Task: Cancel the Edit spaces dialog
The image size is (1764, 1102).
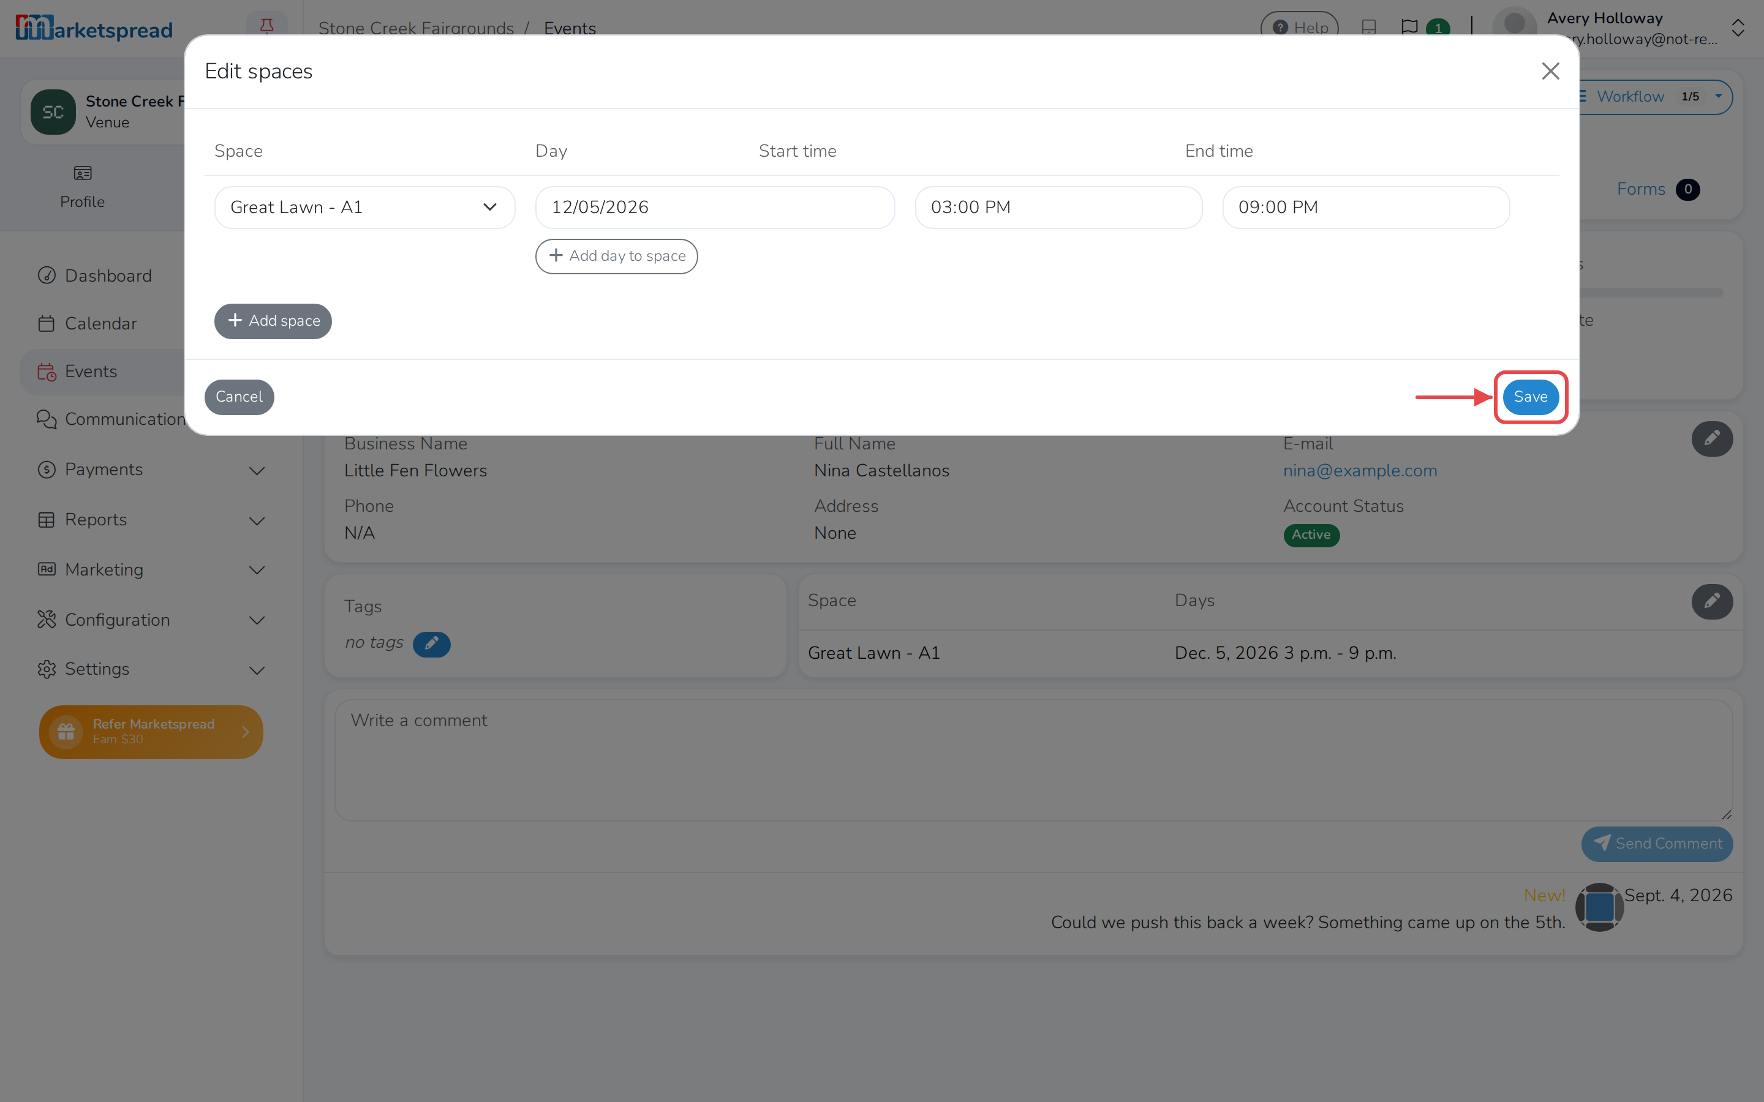Action: point(239,397)
